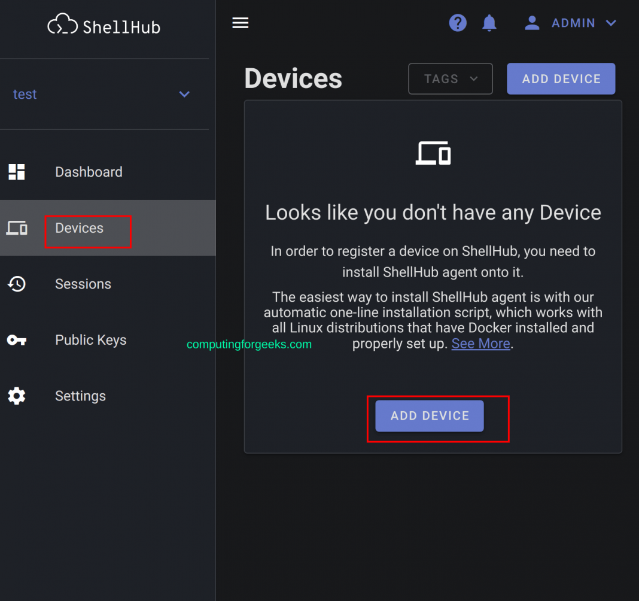Click the top ADD DEVICE button
The height and width of the screenshot is (601, 639).
point(561,78)
